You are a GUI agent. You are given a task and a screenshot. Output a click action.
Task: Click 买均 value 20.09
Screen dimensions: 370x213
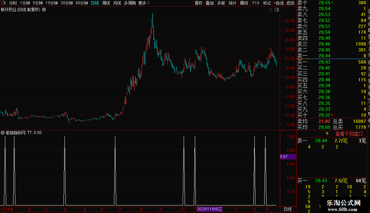(324, 127)
